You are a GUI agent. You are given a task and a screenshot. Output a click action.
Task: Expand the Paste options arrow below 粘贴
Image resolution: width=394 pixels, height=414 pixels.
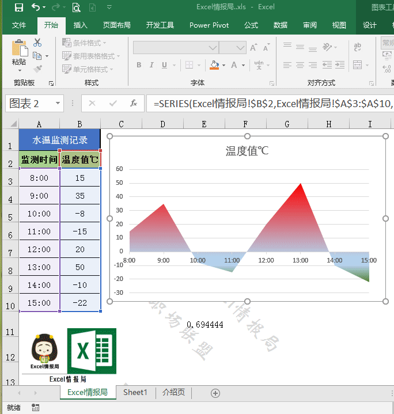(20, 70)
